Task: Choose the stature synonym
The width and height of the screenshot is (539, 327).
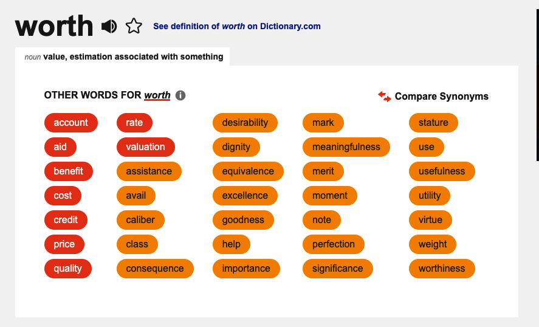Action: coord(433,123)
